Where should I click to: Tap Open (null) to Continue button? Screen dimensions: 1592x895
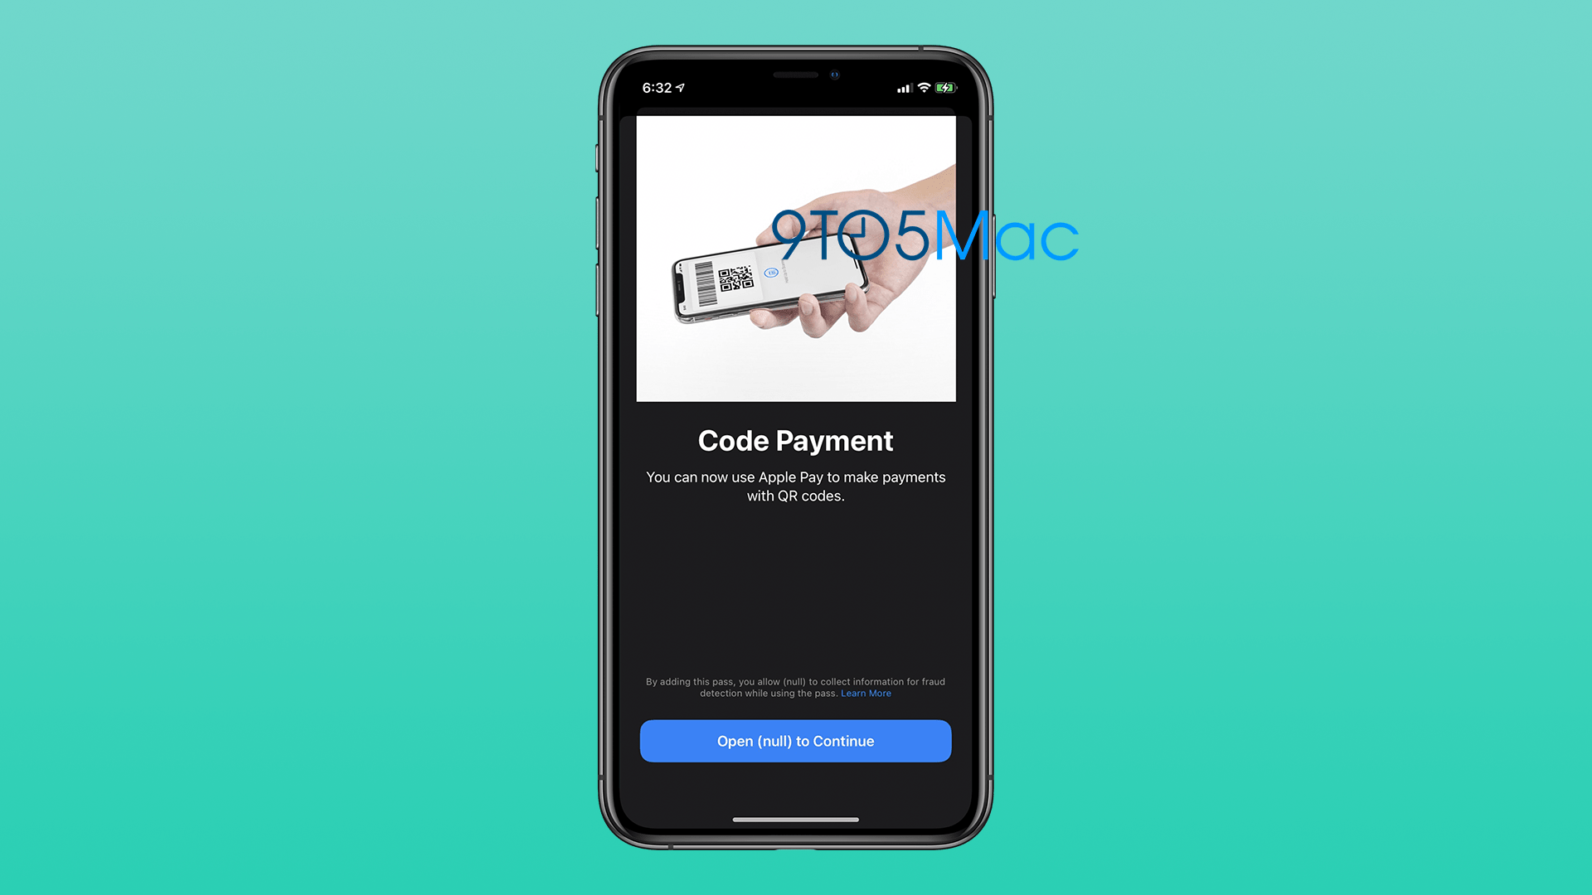click(796, 741)
